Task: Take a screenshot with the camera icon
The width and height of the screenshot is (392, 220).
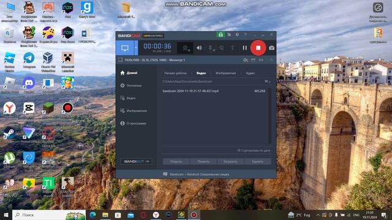Action: click(271, 48)
